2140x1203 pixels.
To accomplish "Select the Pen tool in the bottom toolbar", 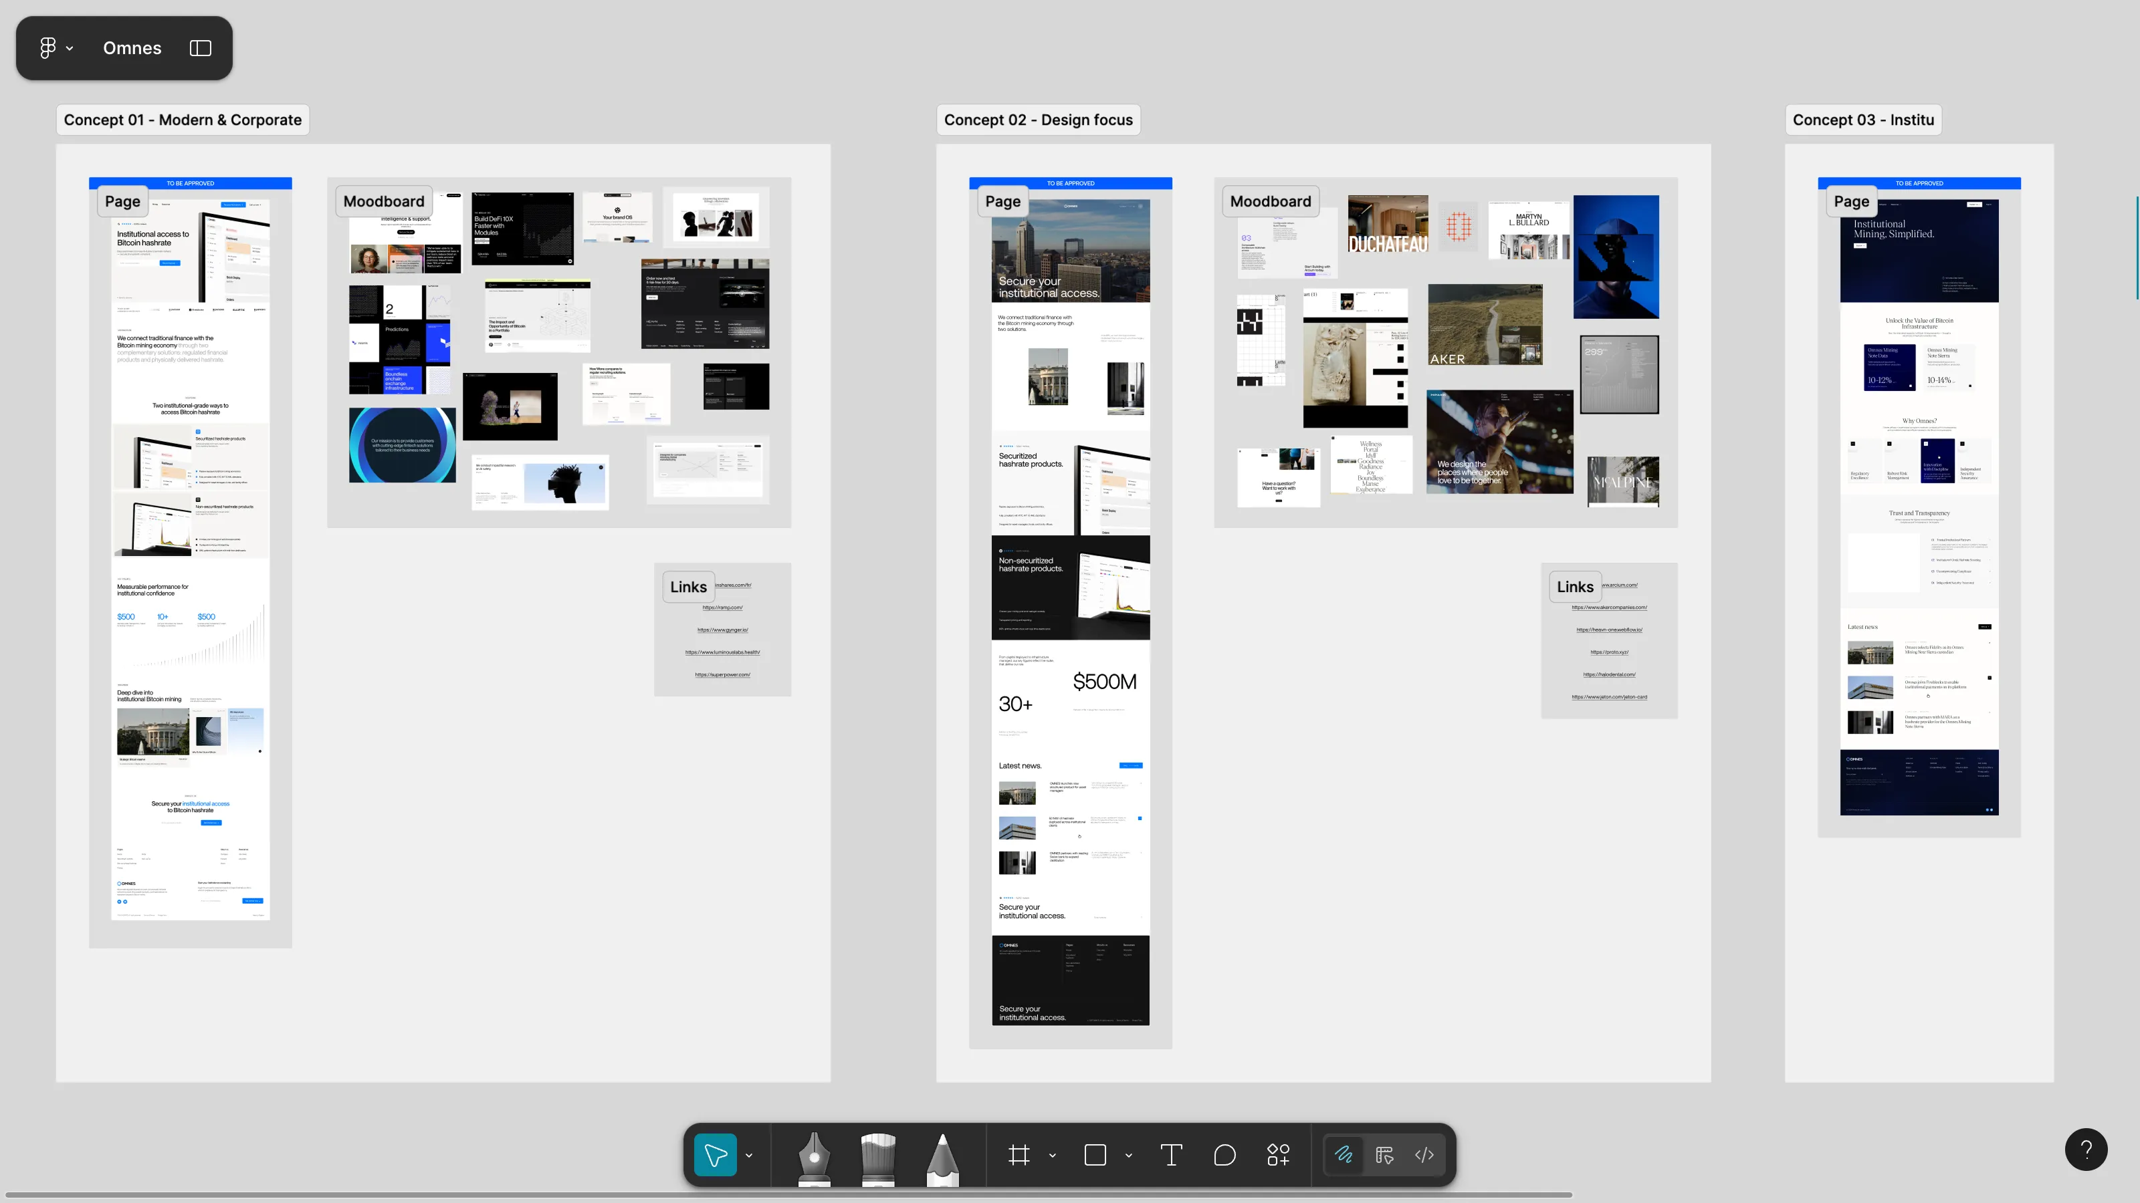I will 813,1155.
